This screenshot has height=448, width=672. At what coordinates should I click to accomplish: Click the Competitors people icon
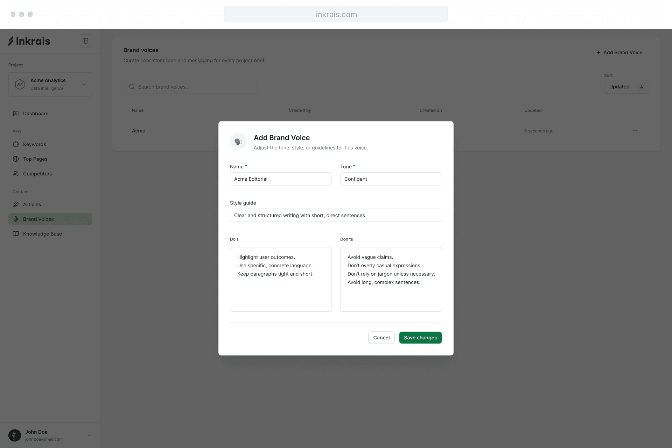pyautogui.click(x=16, y=174)
